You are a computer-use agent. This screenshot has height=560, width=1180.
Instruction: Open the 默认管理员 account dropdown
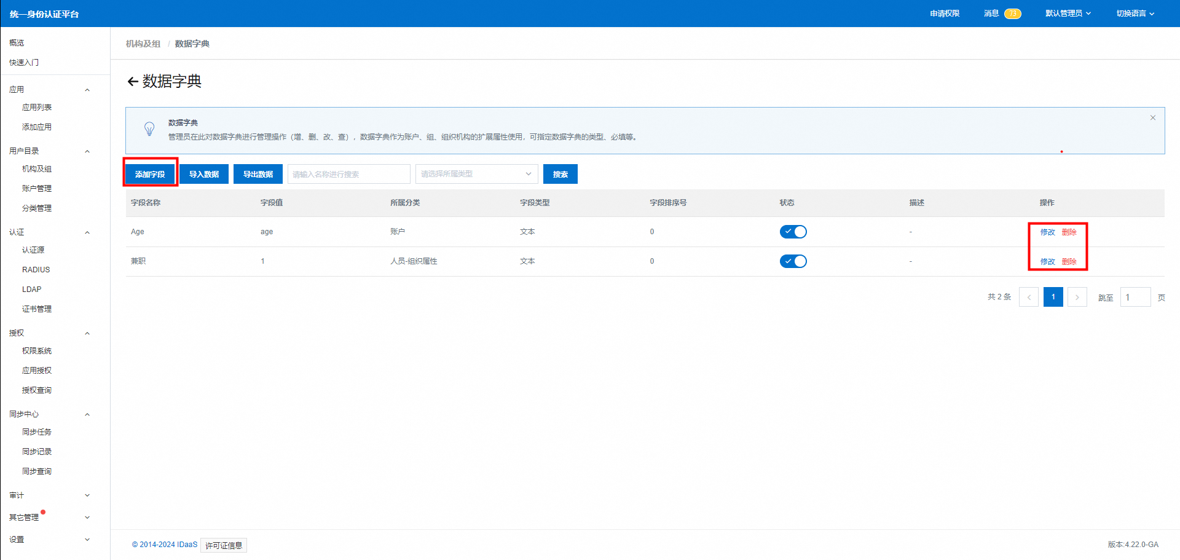[x=1068, y=14]
